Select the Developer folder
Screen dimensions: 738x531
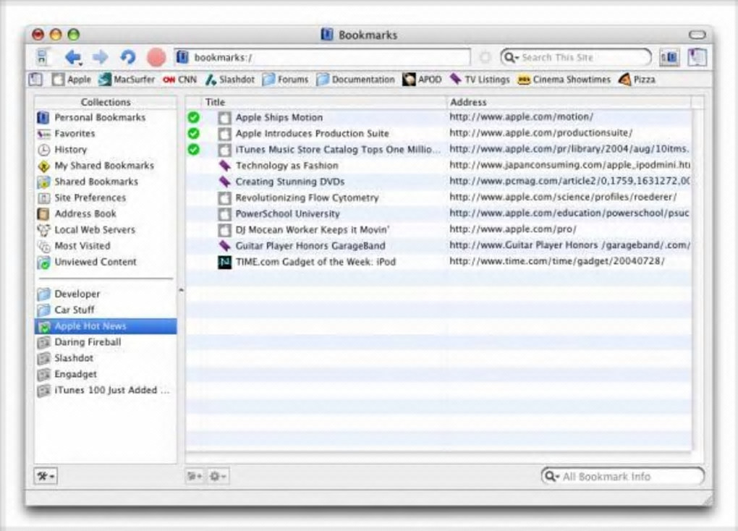tap(106, 294)
